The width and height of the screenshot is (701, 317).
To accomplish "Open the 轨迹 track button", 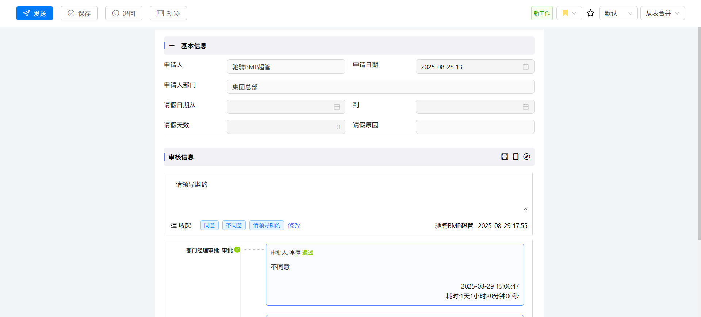I will pos(168,13).
